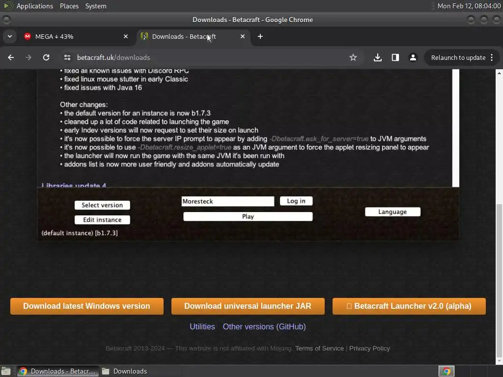Click Download universal launcher JAR
The image size is (503, 377).
pyautogui.click(x=248, y=306)
